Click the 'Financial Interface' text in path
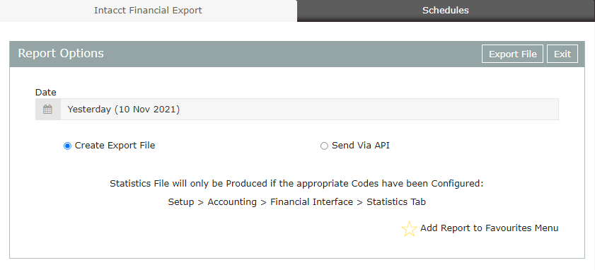This screenshot has height=270, width=595. coord(311,201)
